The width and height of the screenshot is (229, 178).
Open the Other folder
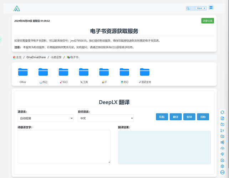[23, 75]
